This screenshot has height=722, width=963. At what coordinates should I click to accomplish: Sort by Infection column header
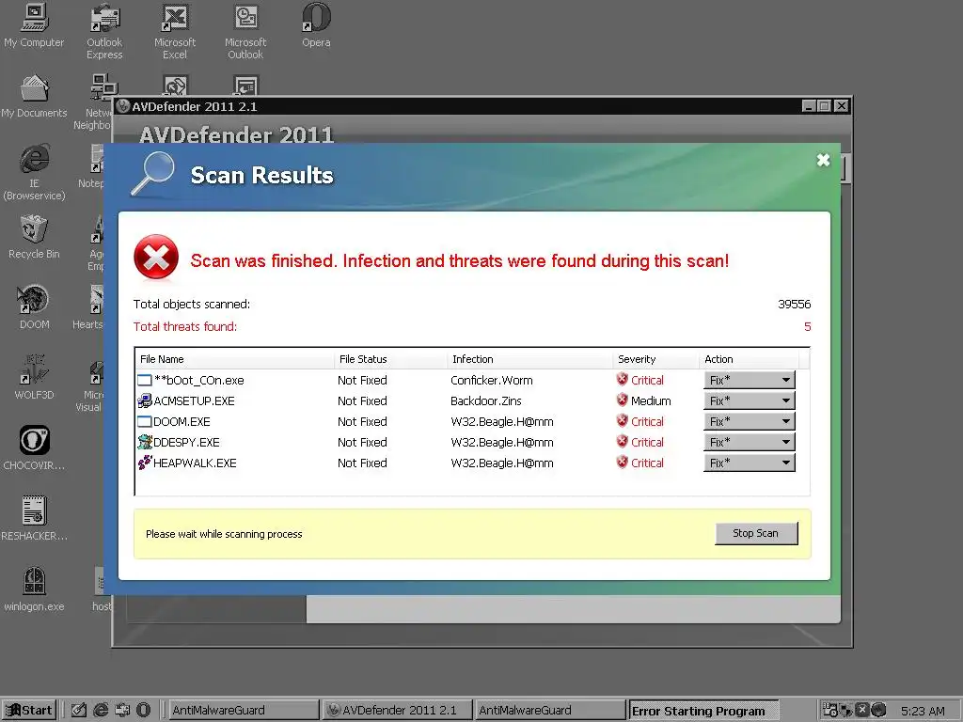pyautogui.click(x=530, y=359)
